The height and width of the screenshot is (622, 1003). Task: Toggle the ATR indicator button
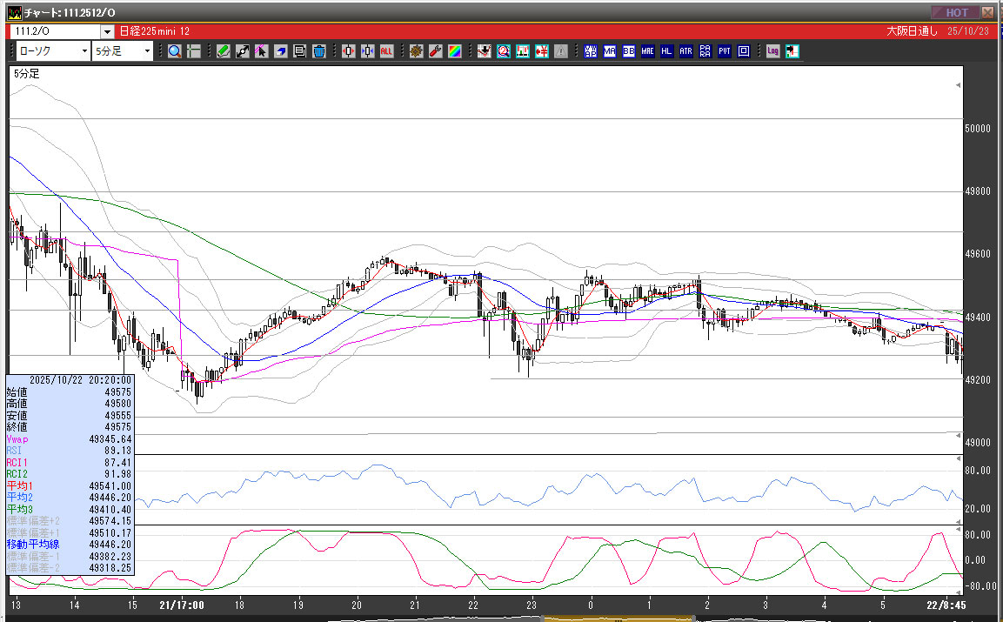686,51
